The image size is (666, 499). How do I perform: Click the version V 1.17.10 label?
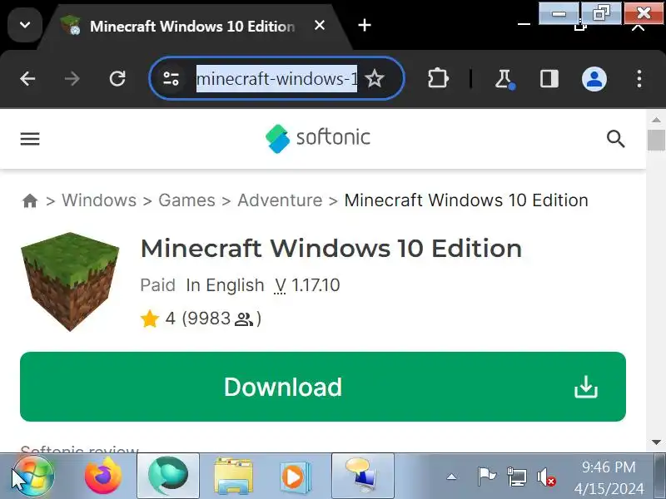[307, 285]
